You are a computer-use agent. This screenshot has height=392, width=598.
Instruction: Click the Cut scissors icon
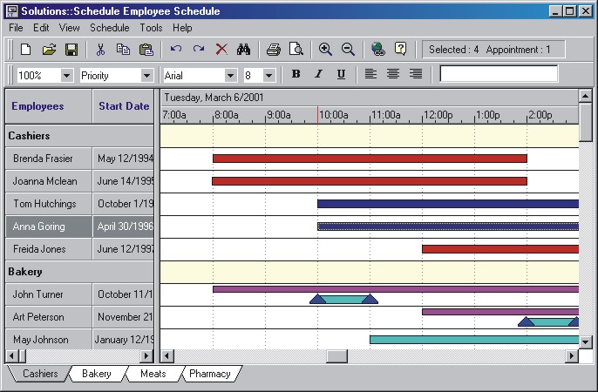click(x=100, y=50)
